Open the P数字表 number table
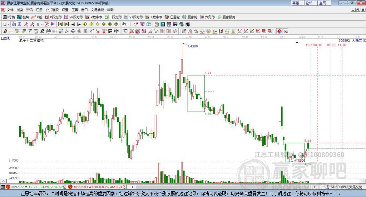Viewport: 366px width, 197px height. (x=94, y=17)
